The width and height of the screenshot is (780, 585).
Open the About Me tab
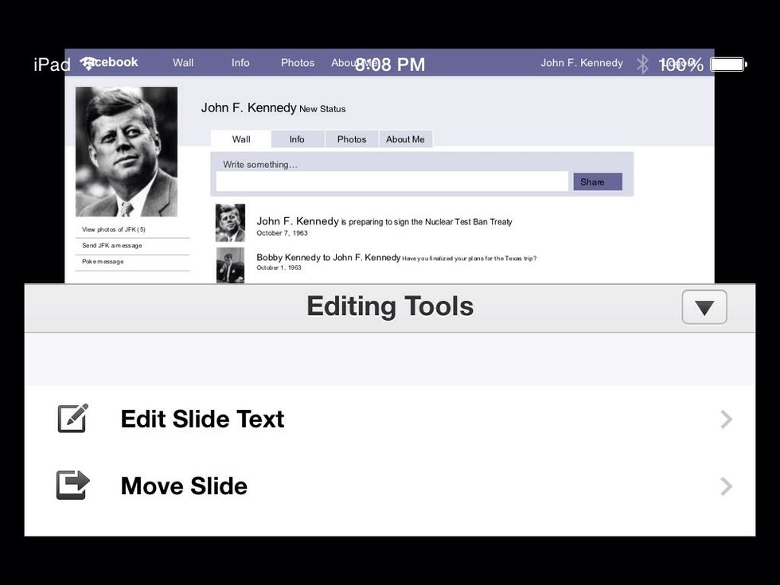pos(405,139)
